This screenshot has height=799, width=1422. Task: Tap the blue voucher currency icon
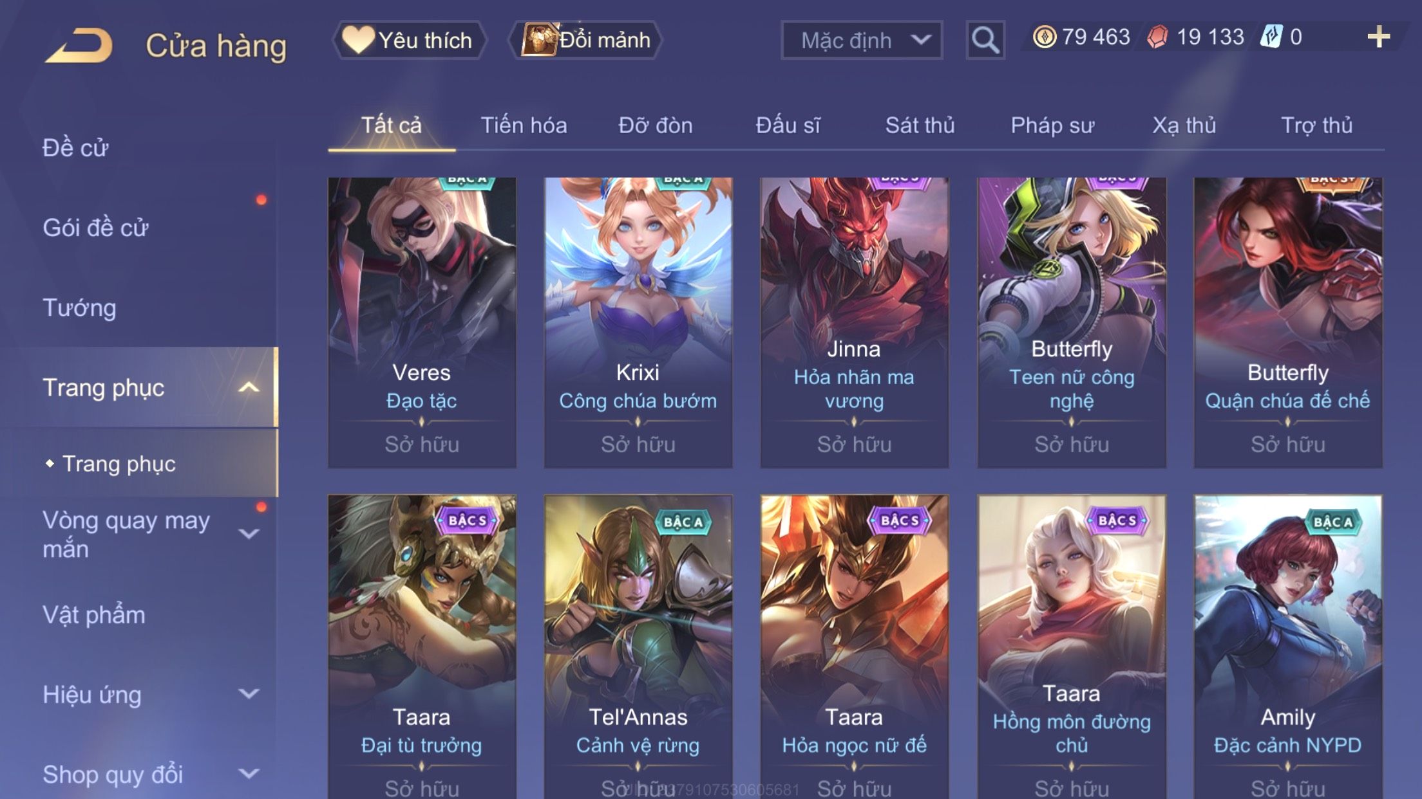click(1272, 36)
